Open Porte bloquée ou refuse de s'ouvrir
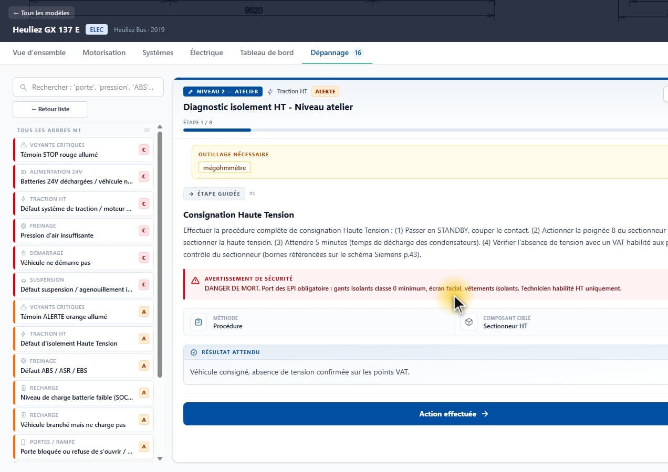 click(83, 447)
